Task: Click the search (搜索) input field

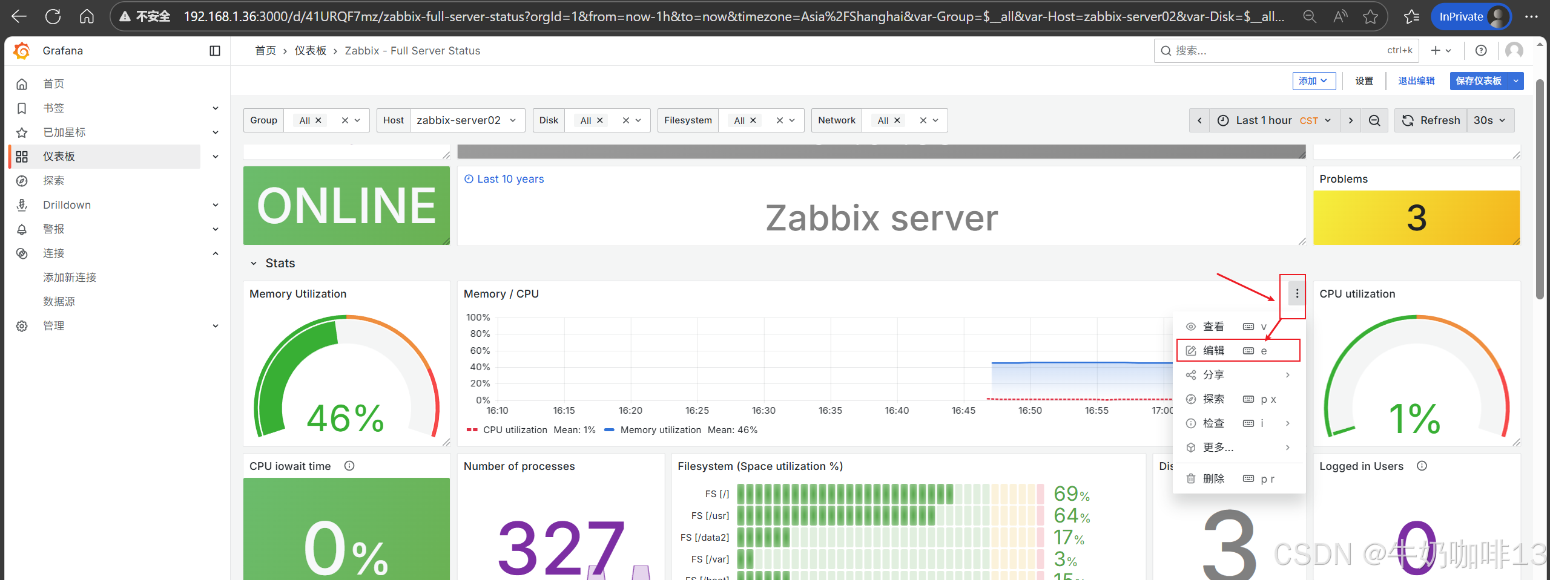Action: tap(1287, 51)
